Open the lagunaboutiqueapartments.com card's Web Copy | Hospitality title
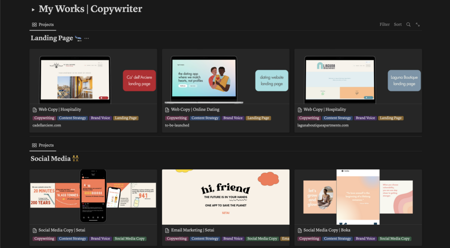The height and width of the screenshot is (248, 450). pyautogui.click(x=325, y=110)
